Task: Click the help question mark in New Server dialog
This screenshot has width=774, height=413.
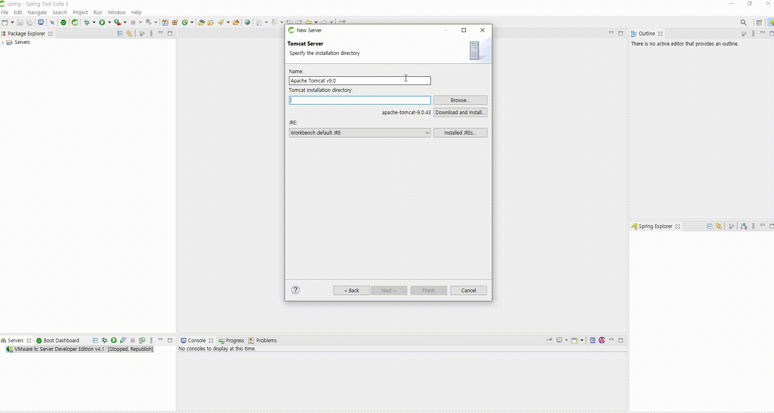Action: click(x=296, y=290)
